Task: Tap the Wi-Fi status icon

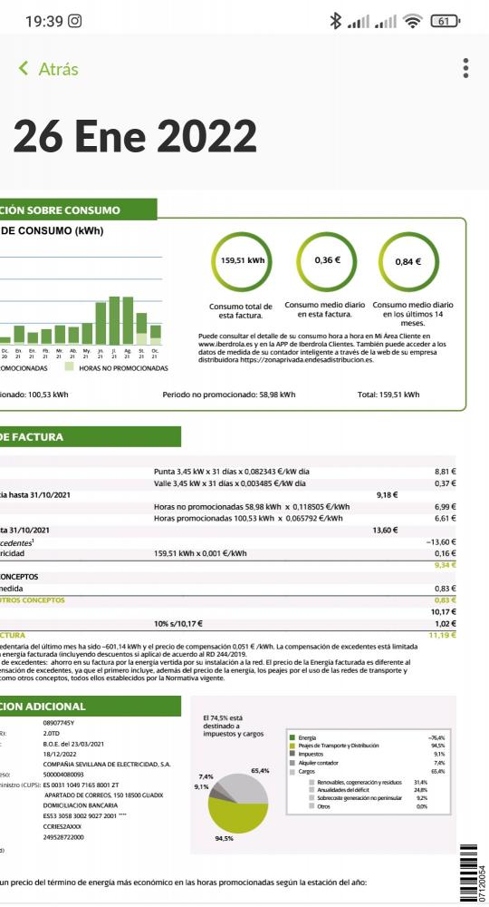Action: coord(413,22)
